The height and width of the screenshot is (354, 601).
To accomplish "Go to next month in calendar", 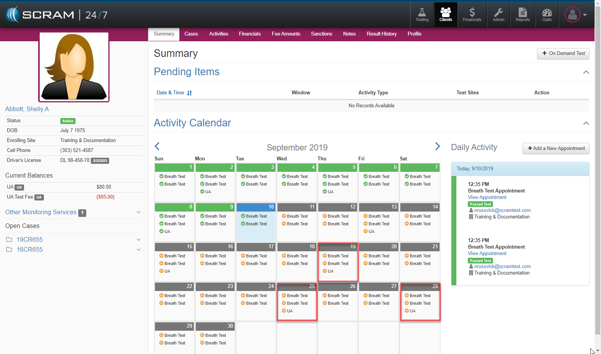I will pyautogui.click(x=437, y=147).
